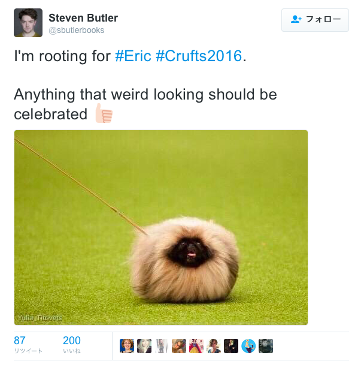Open the #Eric hashtag link
This screenshot has width=361, height=367.
coord(133,56)
